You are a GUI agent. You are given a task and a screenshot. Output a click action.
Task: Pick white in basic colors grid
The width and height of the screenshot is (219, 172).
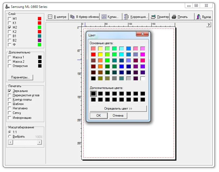tap(142, 78)
